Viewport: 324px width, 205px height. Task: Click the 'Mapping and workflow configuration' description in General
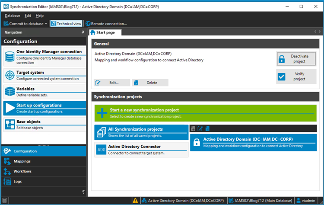pyautogui.click(x=149, y=60)
